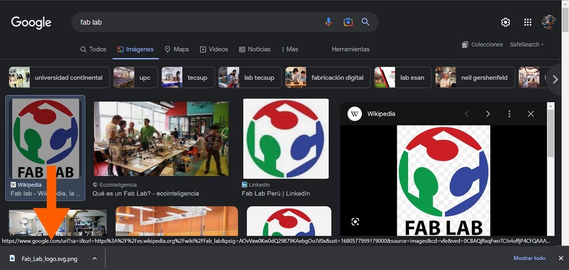
Task: Select universidad continental suggestion chip
Action: tap(59, 77)
